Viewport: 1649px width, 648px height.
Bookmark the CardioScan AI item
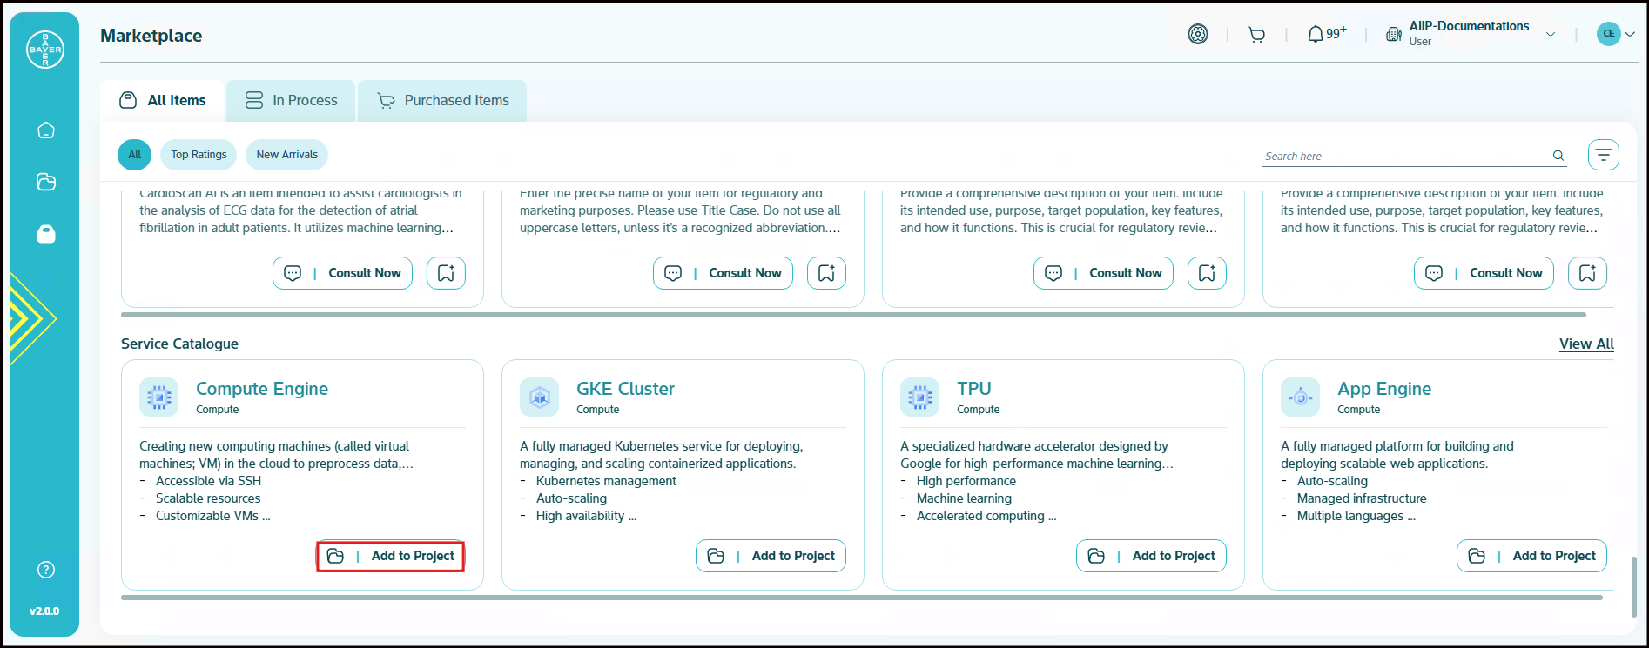446,273
